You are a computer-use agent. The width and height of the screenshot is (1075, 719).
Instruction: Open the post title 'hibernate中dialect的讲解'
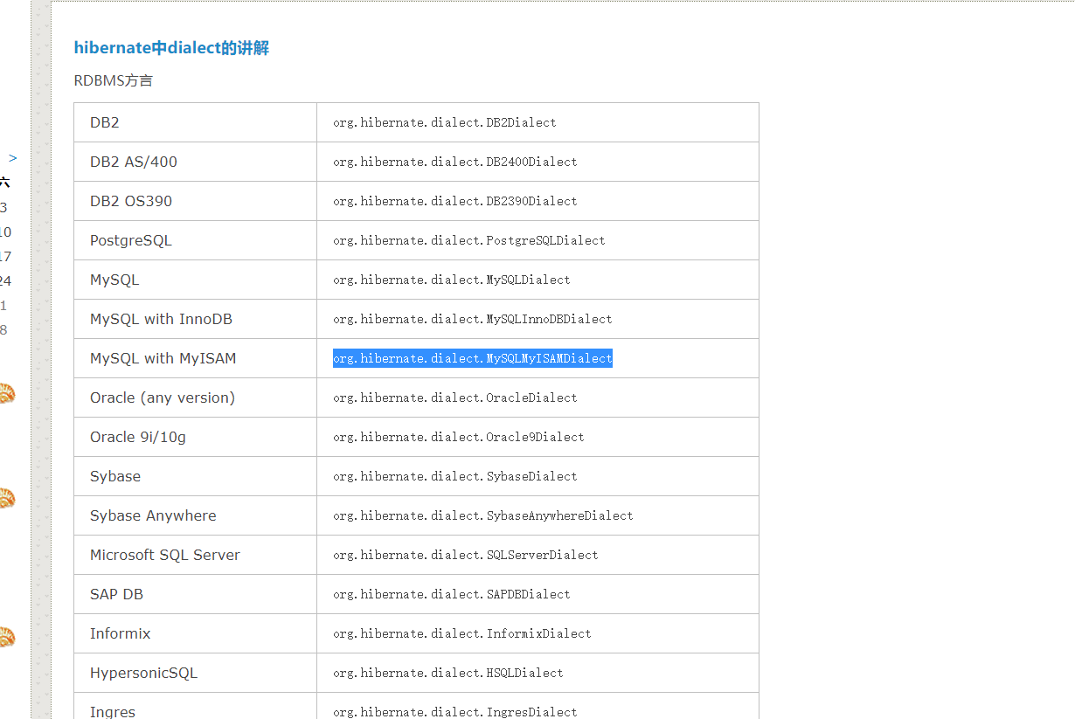click(x=171, y=47)
